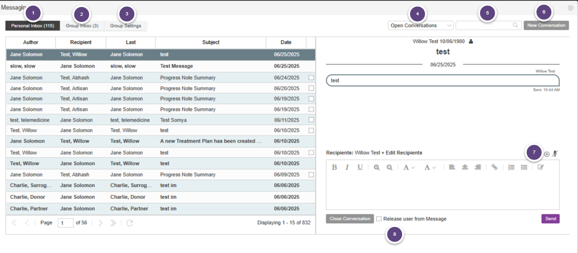Screen dimensions: 578x253
Task: Refresh the inbox message list
Action: point(130,223)
